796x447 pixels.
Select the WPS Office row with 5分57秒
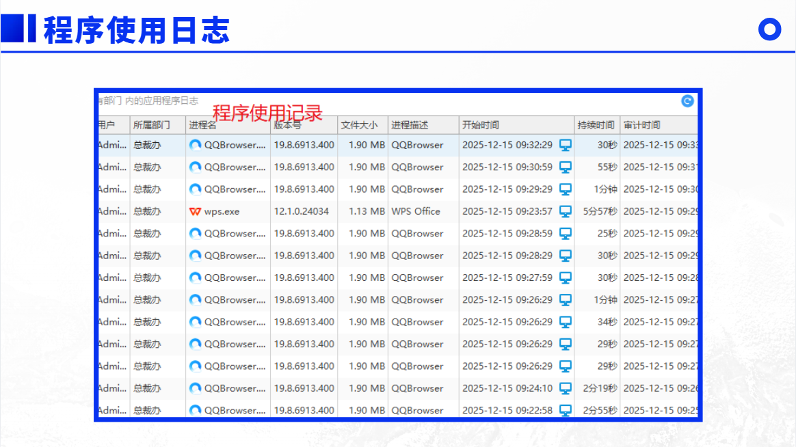click(x=398, y=212)
